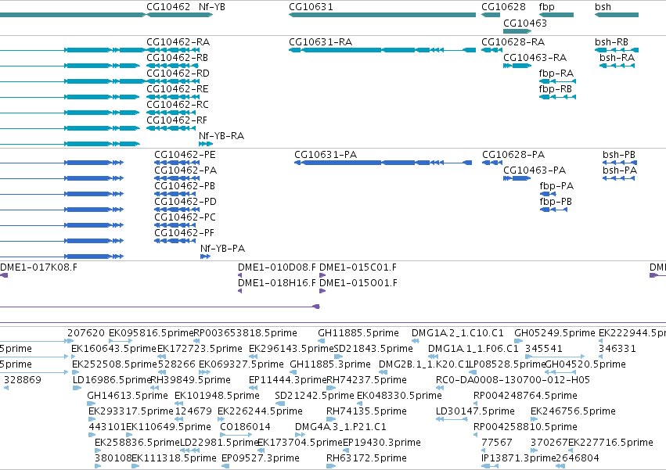This screenshot has height=470, width=666.
Task: Click the feature labeled 346331
Action: [x=617, y=349]
